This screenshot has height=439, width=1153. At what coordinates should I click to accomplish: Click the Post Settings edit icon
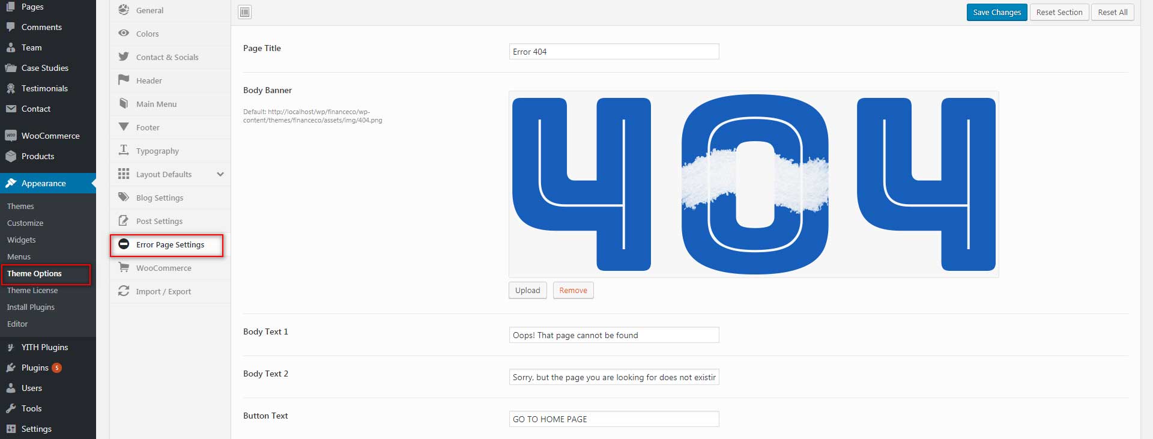pos(124,220)
